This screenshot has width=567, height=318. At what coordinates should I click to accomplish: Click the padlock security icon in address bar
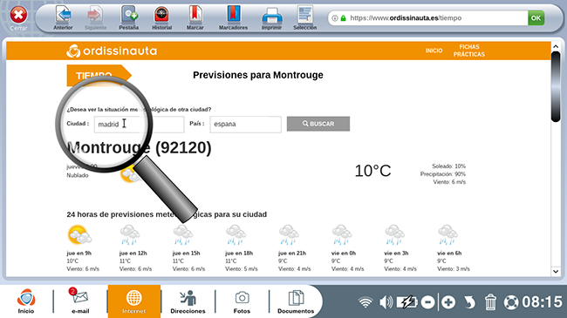tap(343, 18)
